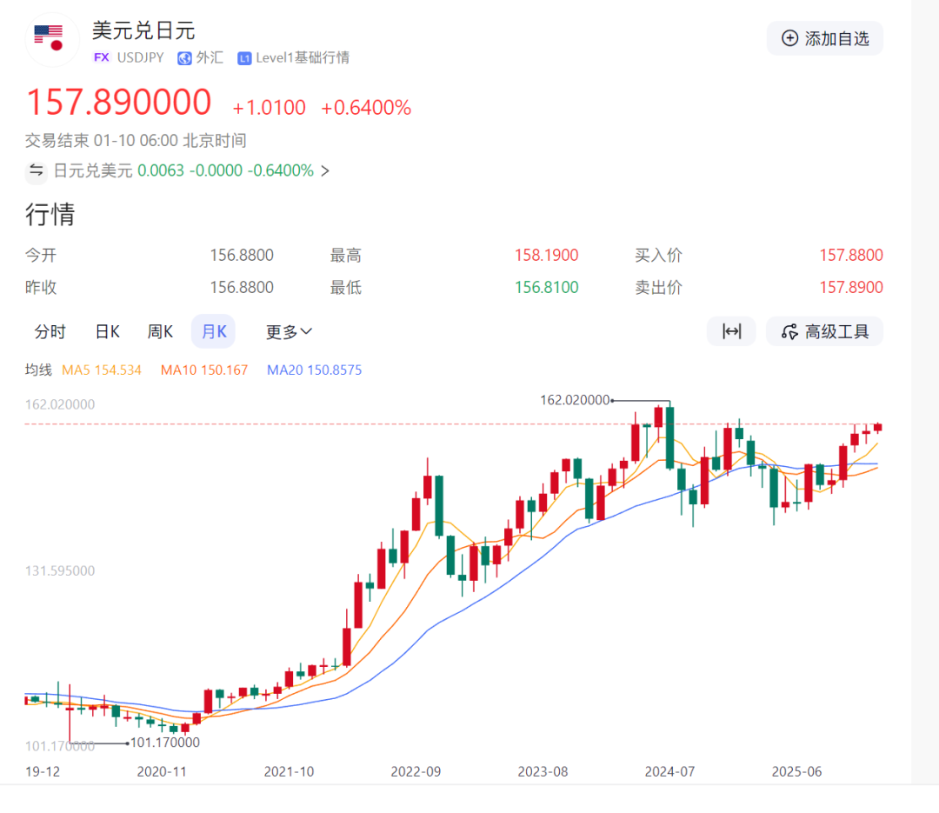
Task: Click the 高级工具 tools icon
Action: (789, 331)
